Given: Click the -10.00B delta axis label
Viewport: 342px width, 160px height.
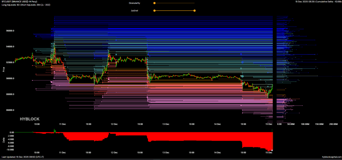Looking at the screenshot, I should tap(10, 150).
